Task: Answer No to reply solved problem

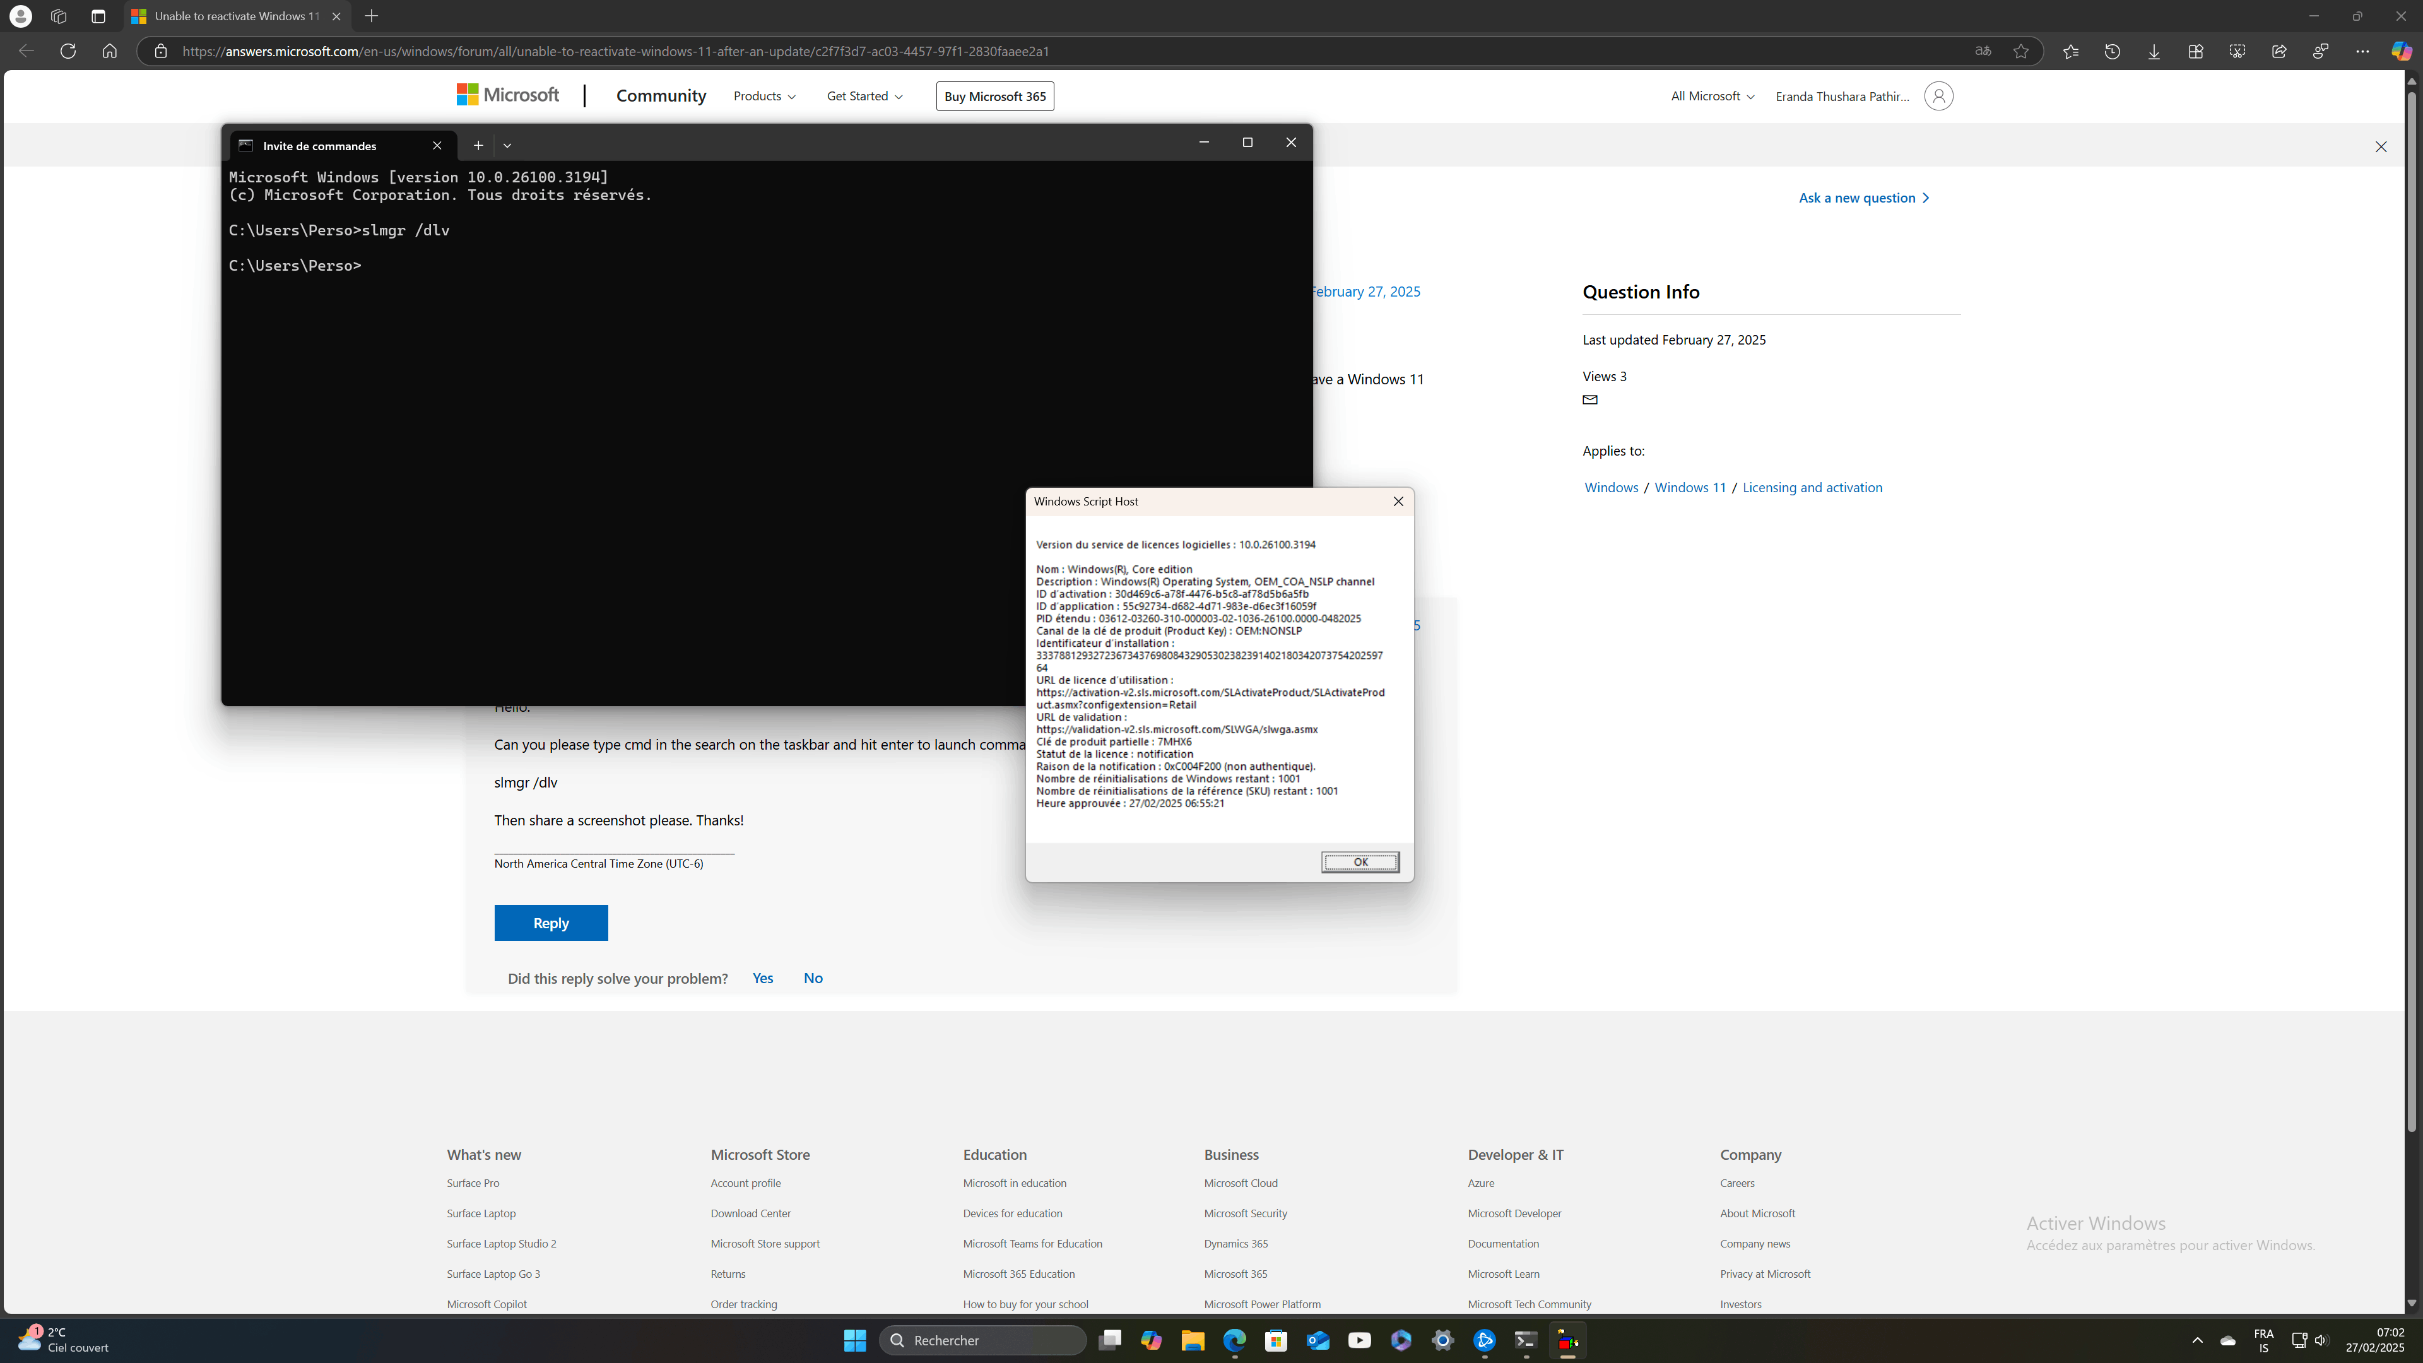Action: pos(813,978)
